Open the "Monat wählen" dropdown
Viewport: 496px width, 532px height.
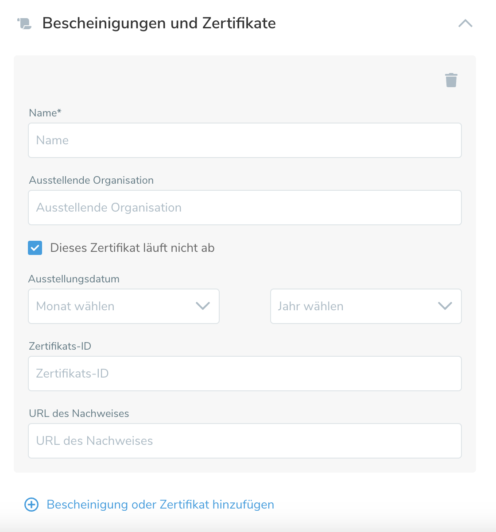click(x=115, y=306)
